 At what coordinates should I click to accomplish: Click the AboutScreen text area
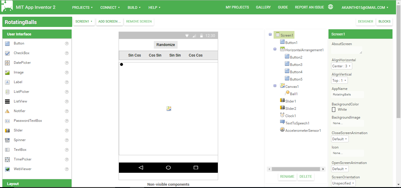pyautogui.click(x=347, y=50)
